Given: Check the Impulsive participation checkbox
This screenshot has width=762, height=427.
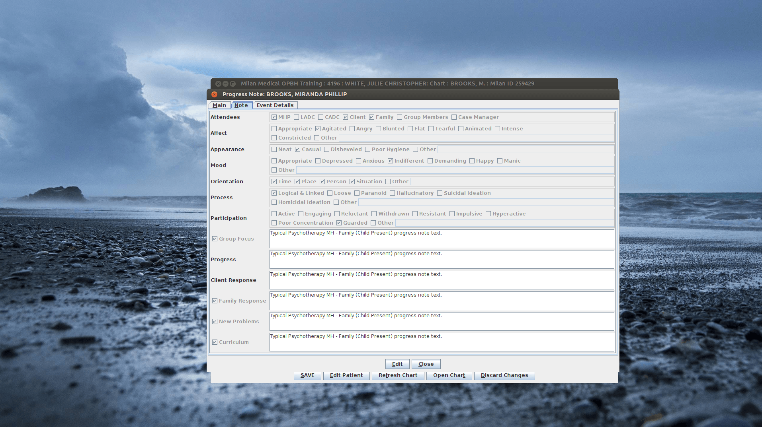Looking at the screenshot, I should point(452,213).
